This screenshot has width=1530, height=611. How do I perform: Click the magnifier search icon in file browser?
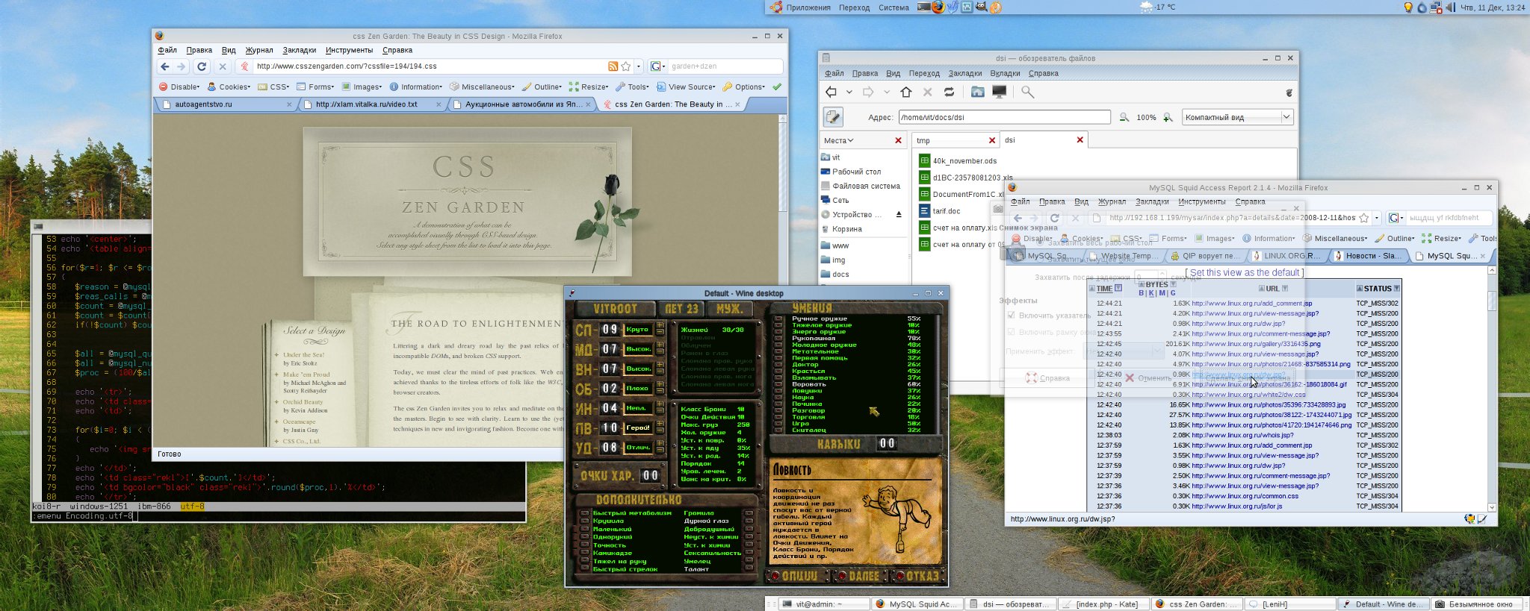point(1028,92)
